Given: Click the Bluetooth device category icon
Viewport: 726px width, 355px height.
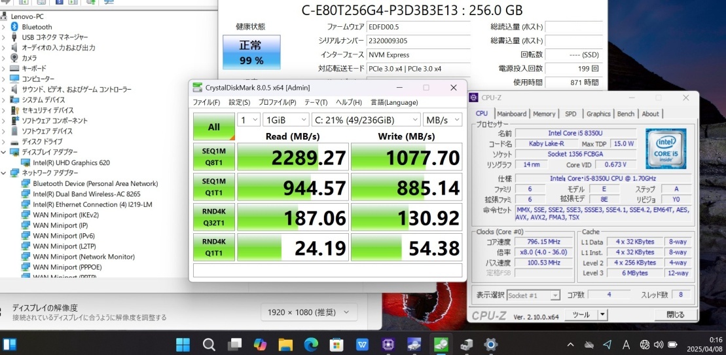Looking at the screenshot, I should [14, 27].
